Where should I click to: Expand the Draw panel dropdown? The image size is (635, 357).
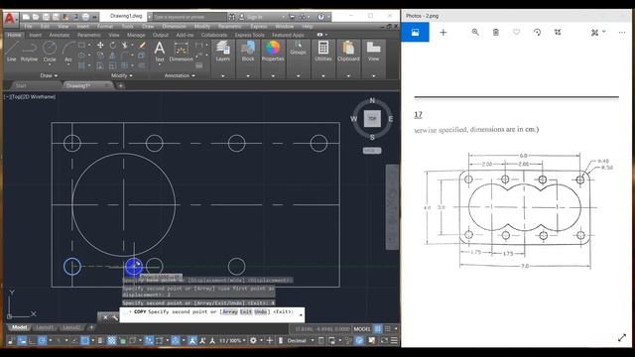[x=49, y=75]
